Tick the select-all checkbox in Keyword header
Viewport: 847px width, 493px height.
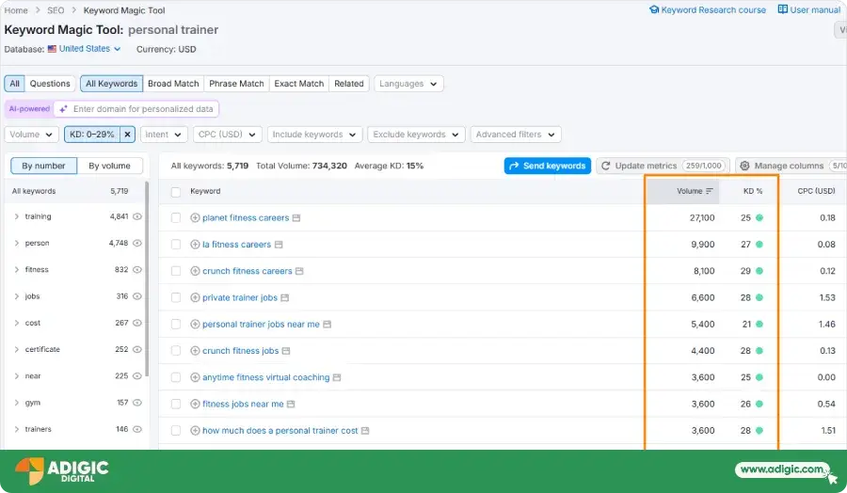pos(176,192)
